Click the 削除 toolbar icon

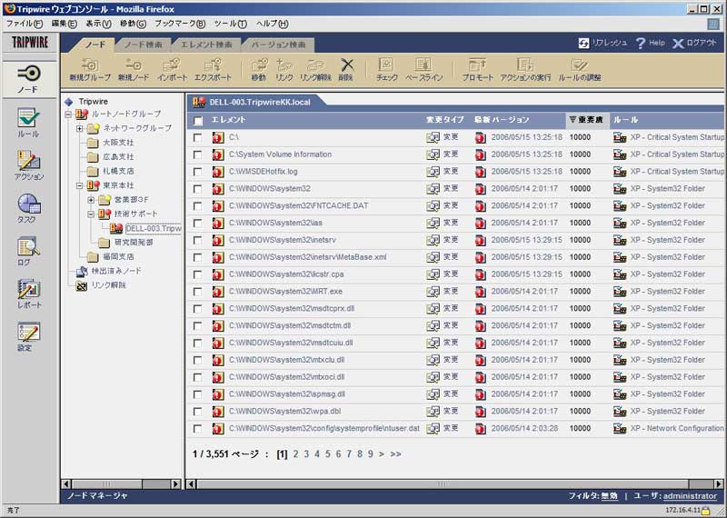pyautogui.click(x=346, y=70)
